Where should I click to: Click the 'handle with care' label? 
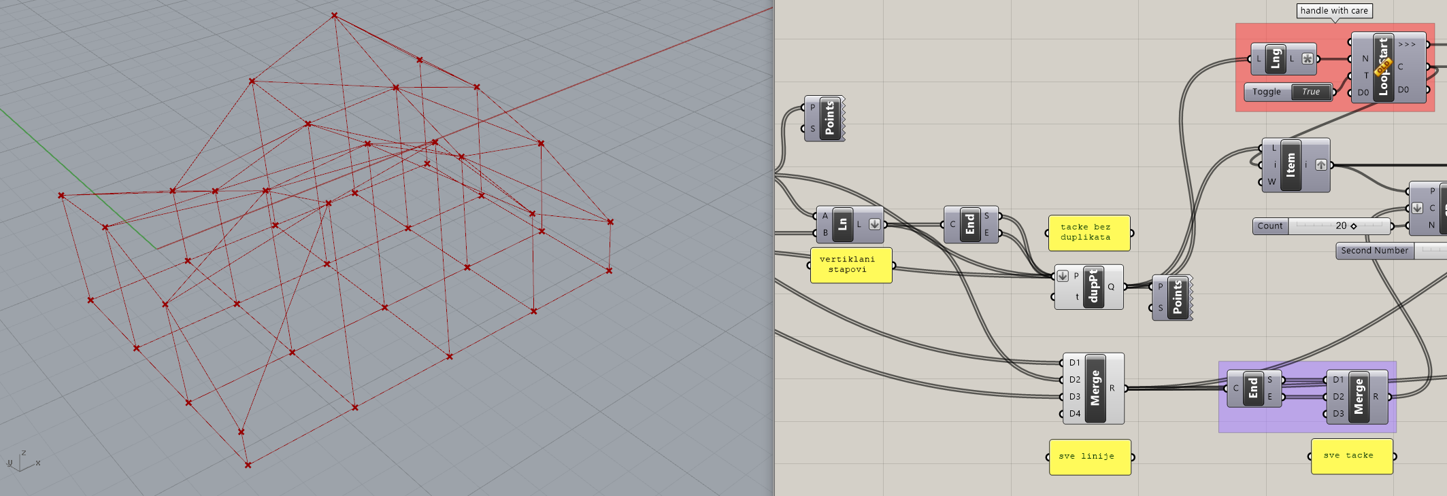[x=1334, y=11]
